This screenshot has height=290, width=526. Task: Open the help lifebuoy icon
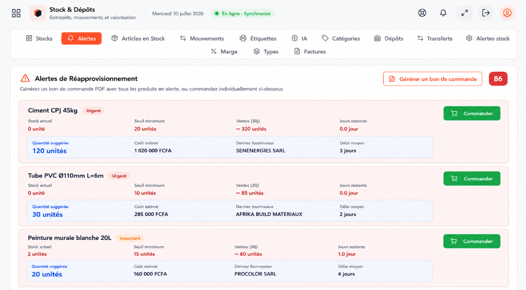click(422, 13)
